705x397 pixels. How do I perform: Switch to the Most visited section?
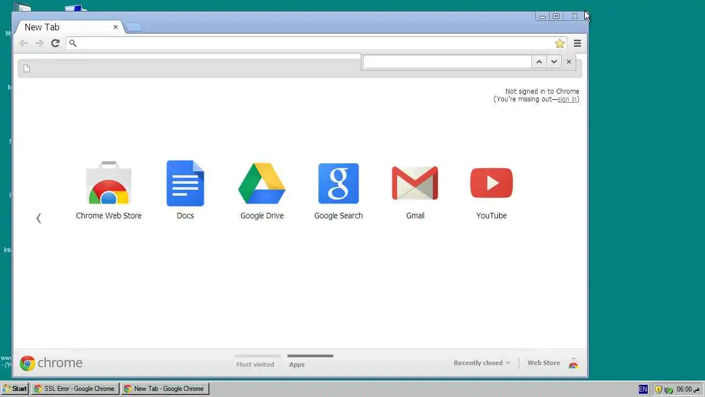[x=255, y=364]
